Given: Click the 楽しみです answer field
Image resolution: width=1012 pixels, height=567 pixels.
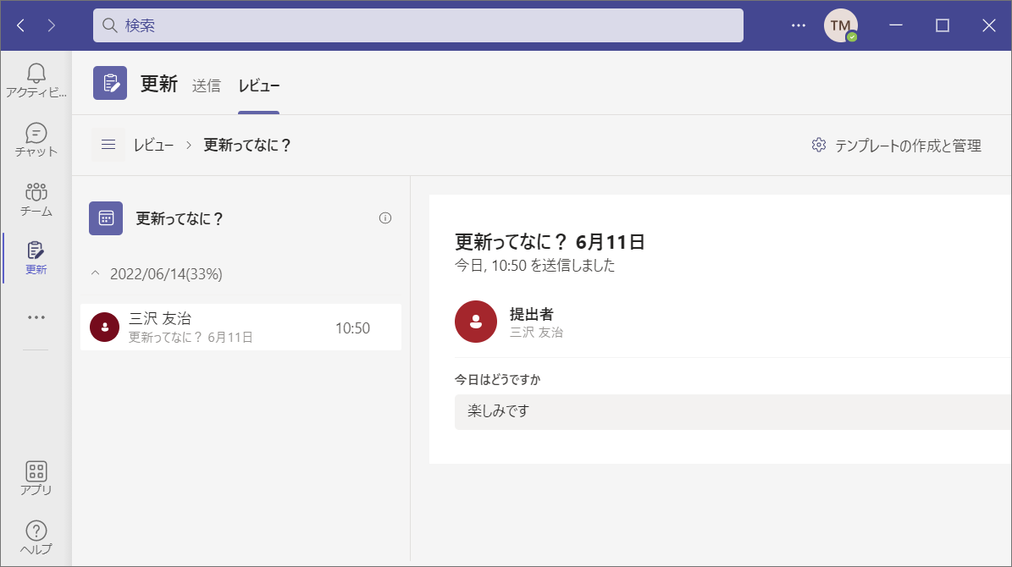Looking at the screenshot, I should [733, 411].
